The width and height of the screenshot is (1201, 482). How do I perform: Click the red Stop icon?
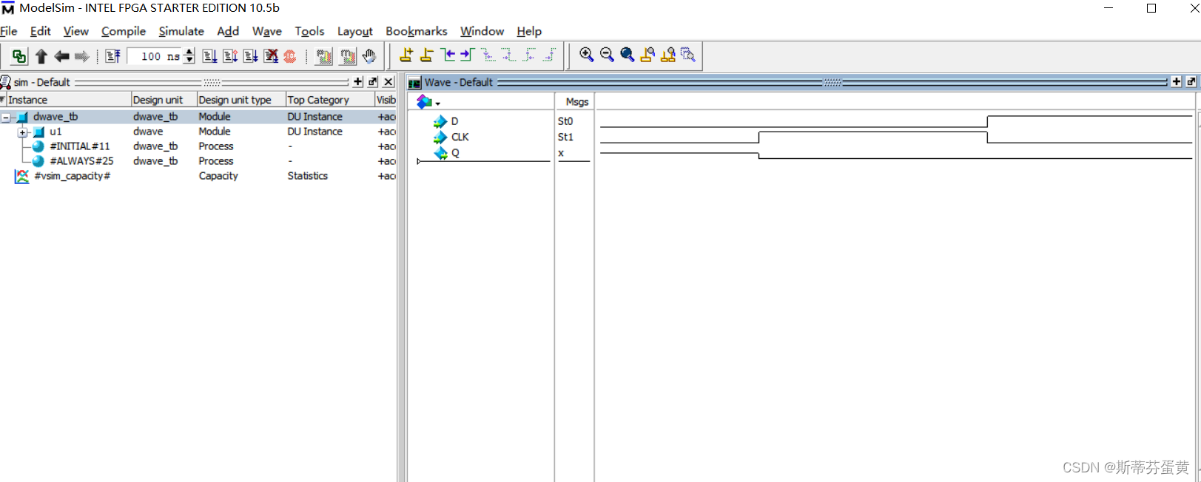(x=290, y=56)
